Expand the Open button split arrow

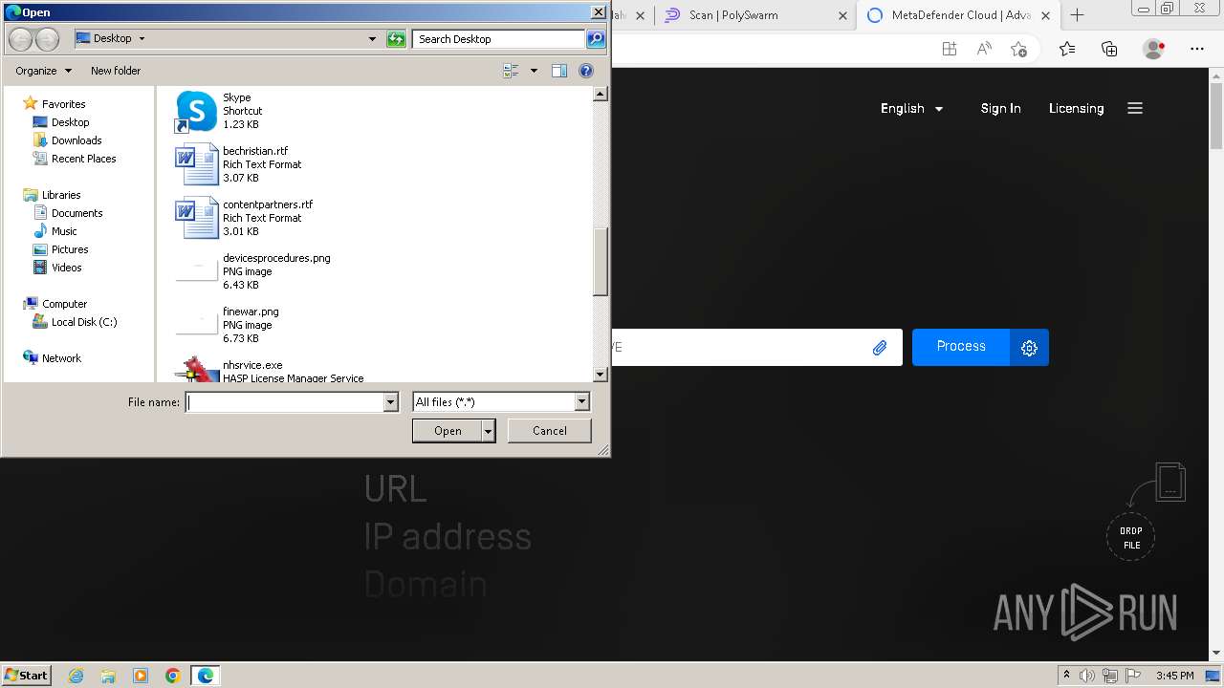click(x=489, y=431)
